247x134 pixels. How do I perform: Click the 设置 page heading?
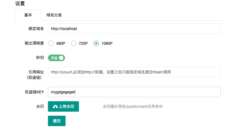20,4
